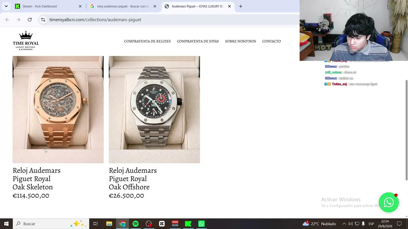
Task: Open the Kick app from the taskbar
Action: tap(188, 224)
